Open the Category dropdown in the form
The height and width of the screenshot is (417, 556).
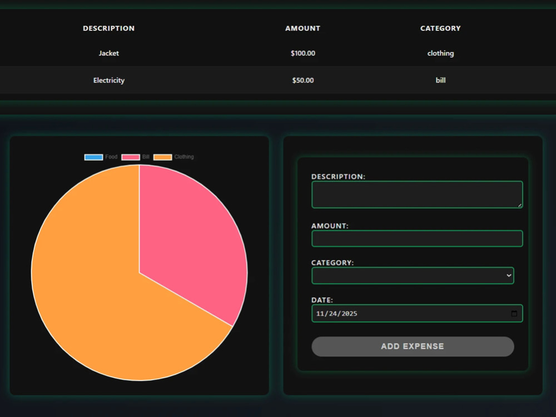pyautogui.click(x=413, y=276)
